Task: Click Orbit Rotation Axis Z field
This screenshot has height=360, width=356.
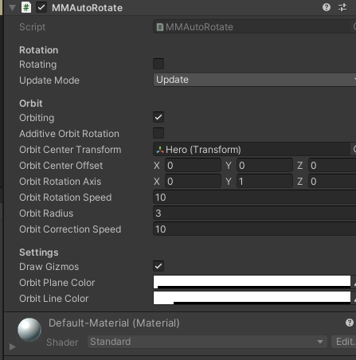Action: [x=332, y=182]
